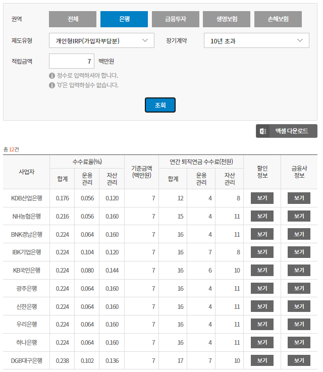
Task: Switch to the 금융투자 tab
Action: pos(176,19)
